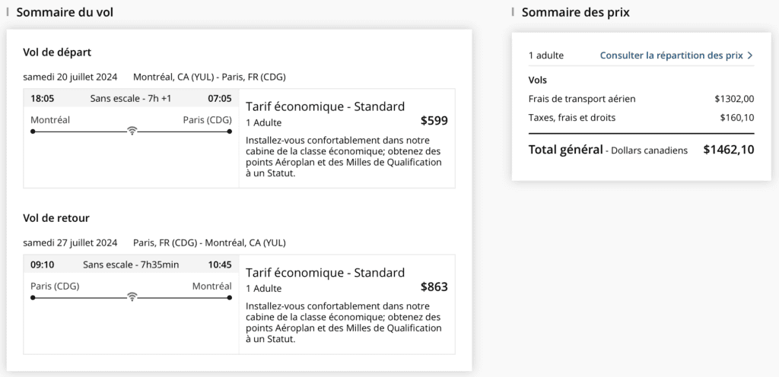Open "Consulter la répartition des prix" link
Screen dimensions: 779x377
(671, 55)
